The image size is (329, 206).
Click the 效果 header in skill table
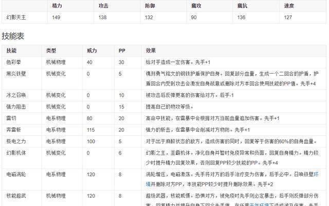pyautogui.click(x=151, y=50)
